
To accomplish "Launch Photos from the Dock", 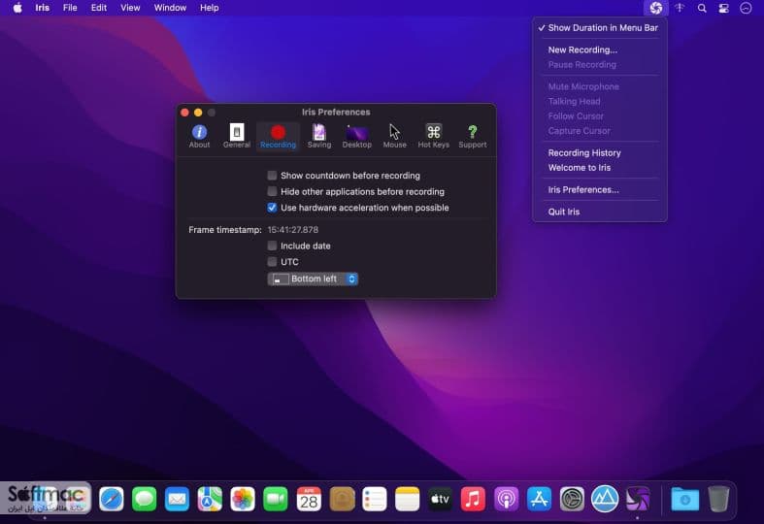I will (x=243, y=499).
